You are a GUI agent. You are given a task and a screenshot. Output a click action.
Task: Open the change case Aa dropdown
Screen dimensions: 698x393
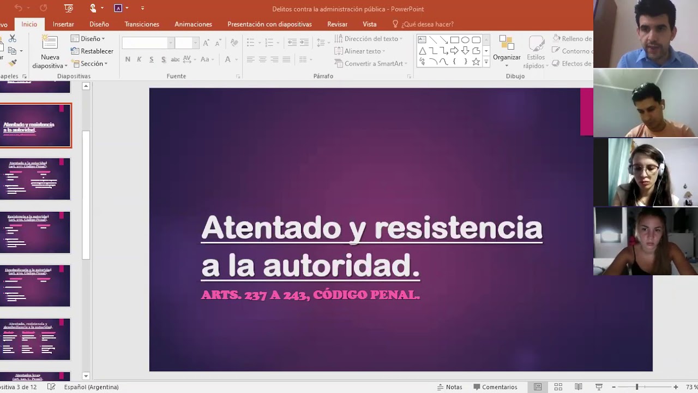point(207,59)
